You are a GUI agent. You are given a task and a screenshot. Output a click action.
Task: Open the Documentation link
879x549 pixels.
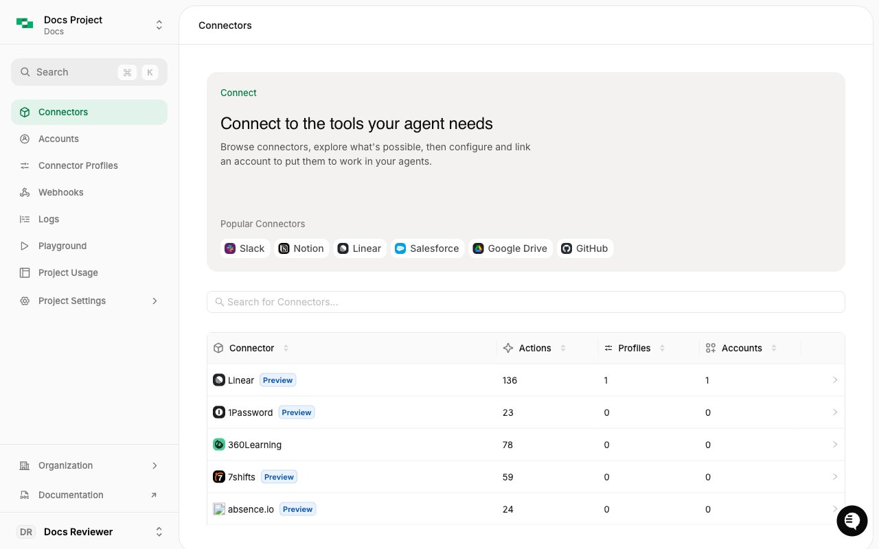click(x=89, y=495)
